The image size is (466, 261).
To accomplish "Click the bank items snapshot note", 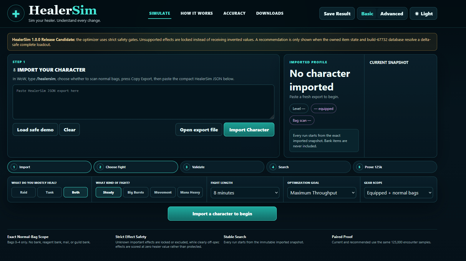I will pyautogui.click(x=324, y=141).
